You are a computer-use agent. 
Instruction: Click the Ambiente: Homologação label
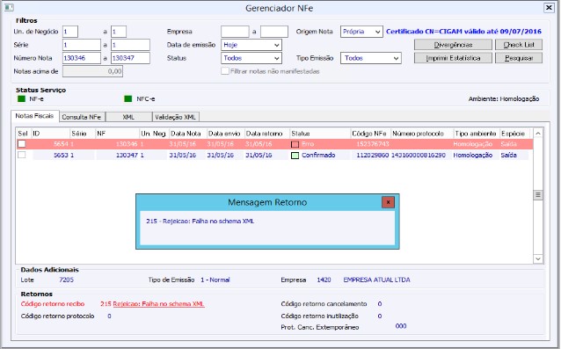coord(504,99)
